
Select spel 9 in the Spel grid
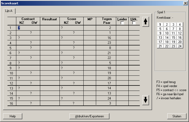[x=160, y=33]
